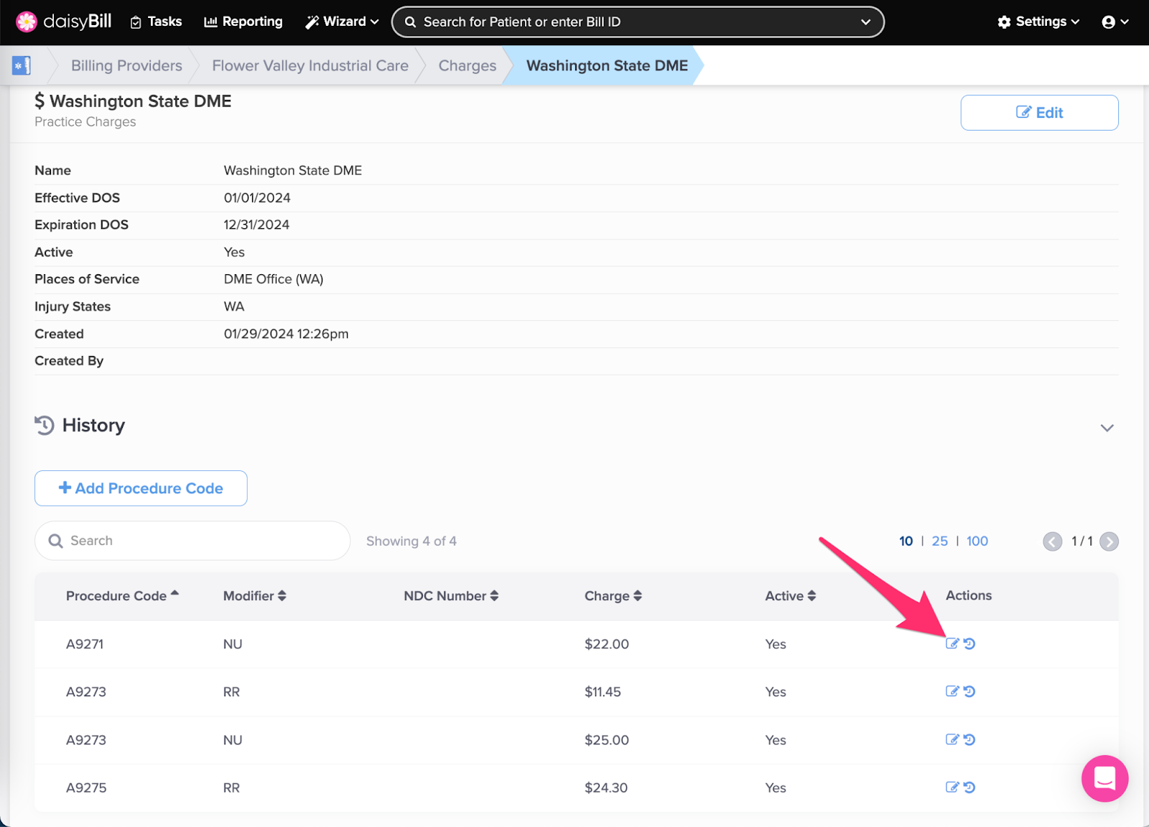1149x827 pixels.
Task: Click Add Procedure Code button
Action: 141,488
